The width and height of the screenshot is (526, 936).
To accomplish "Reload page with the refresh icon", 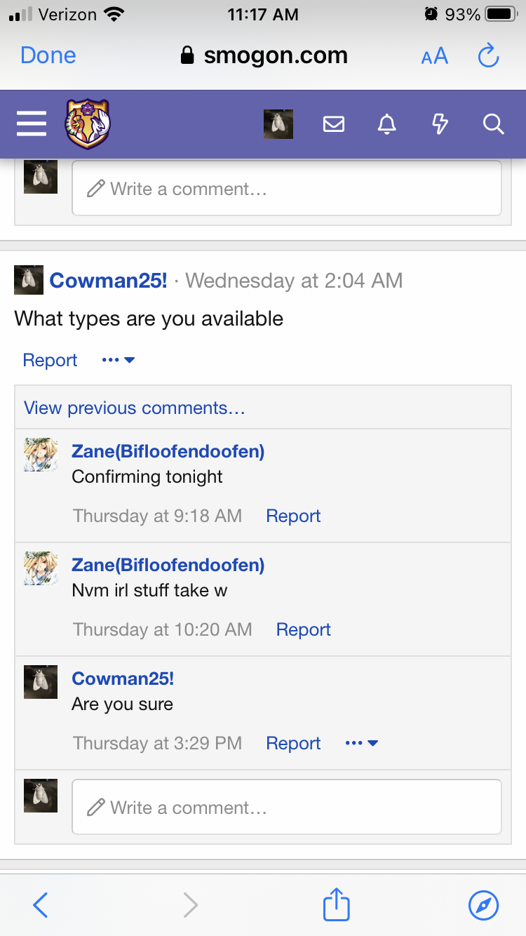I will coord(488,55).
